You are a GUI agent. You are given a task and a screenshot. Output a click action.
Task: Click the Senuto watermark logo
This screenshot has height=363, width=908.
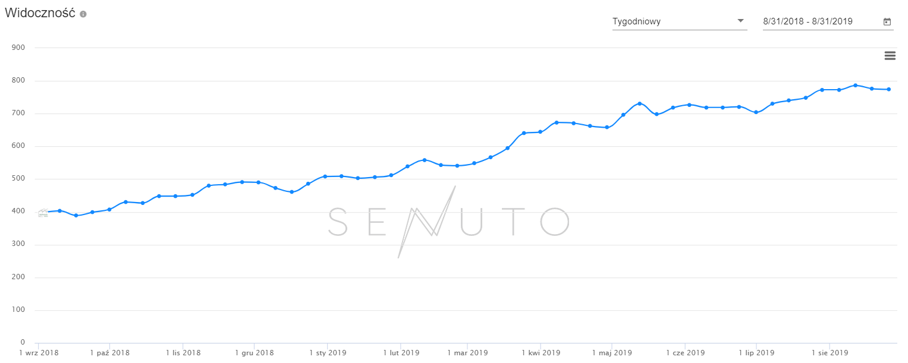coord(449,221)
